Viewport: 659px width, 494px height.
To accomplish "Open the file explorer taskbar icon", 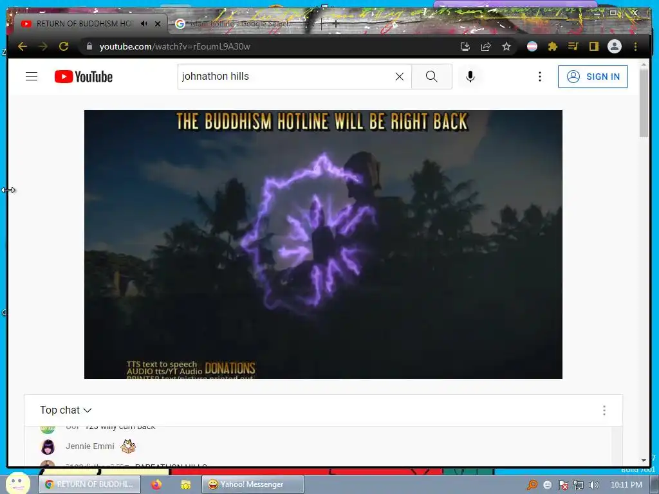I will pos(185,484).
